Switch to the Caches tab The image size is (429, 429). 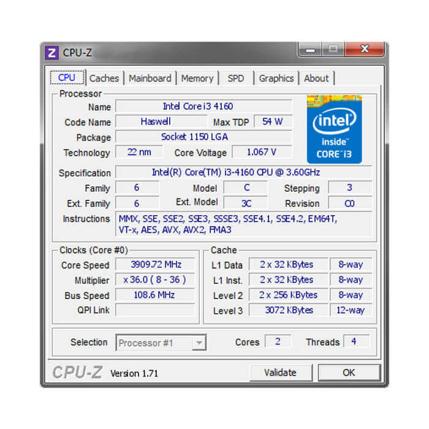104,78
